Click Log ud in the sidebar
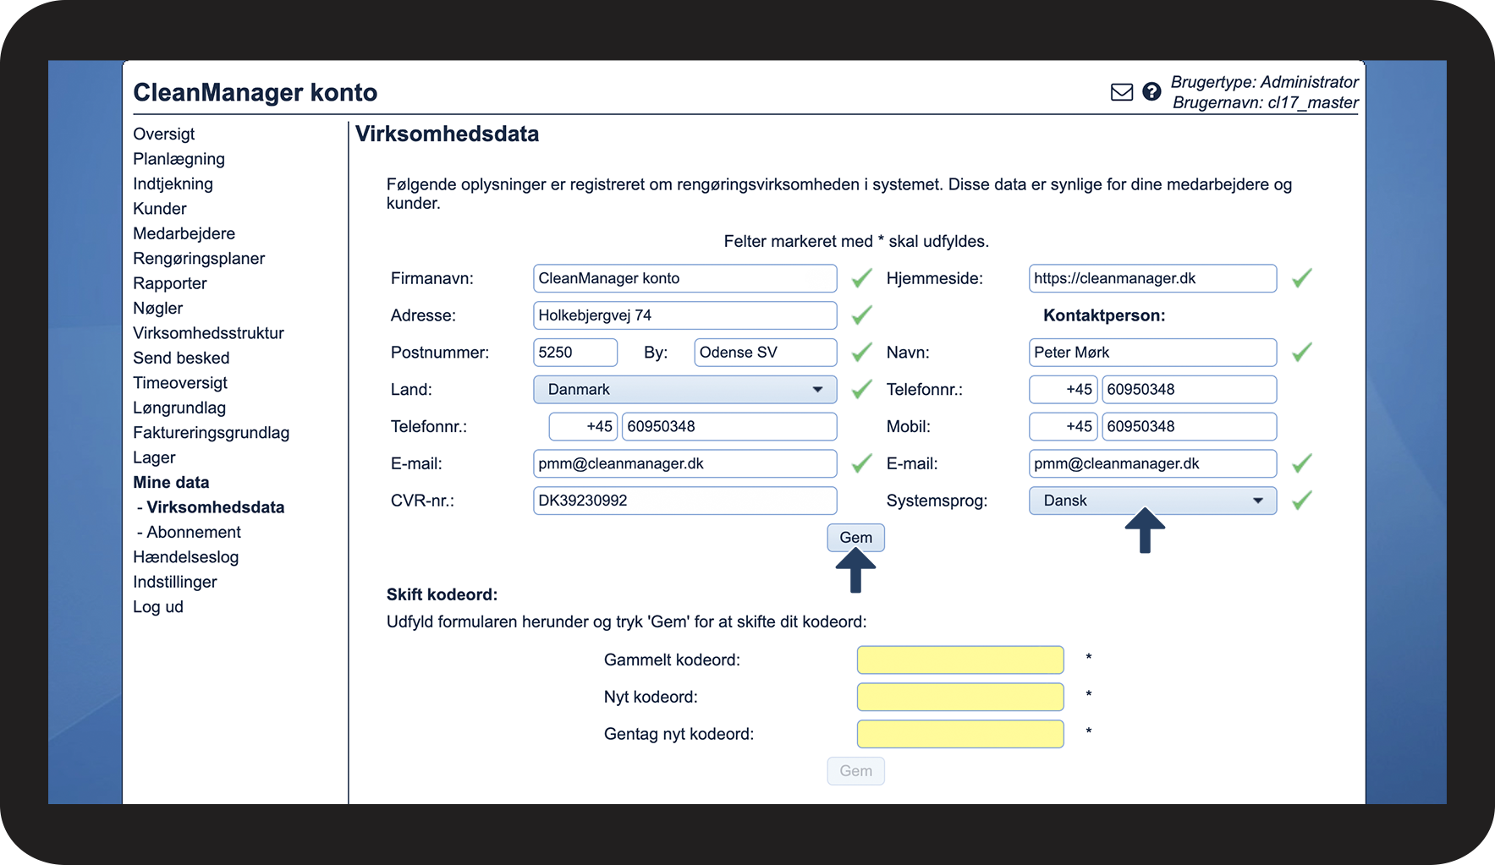 (158, 607)
